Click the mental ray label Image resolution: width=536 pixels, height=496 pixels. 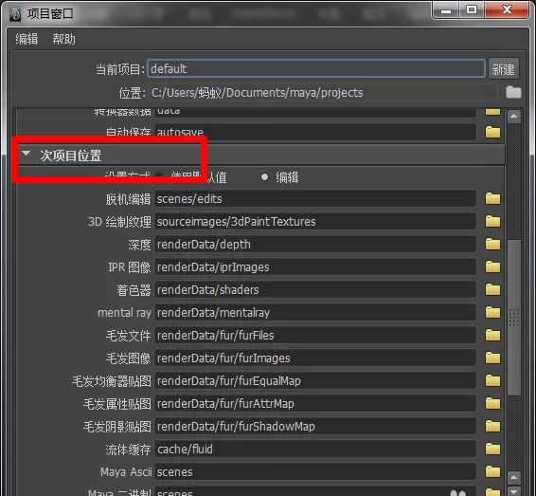[124, 313]
